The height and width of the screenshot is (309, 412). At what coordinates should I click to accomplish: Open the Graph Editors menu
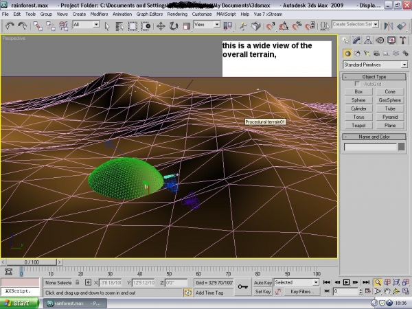click(x=149, y=14)
